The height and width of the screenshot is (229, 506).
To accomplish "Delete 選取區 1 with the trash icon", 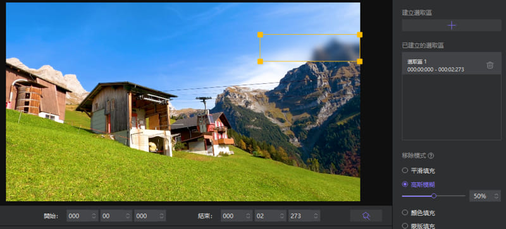I will (x=490, y=66).
